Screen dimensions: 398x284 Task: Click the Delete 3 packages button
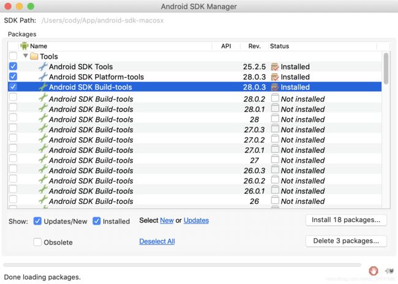click(346, 241)
